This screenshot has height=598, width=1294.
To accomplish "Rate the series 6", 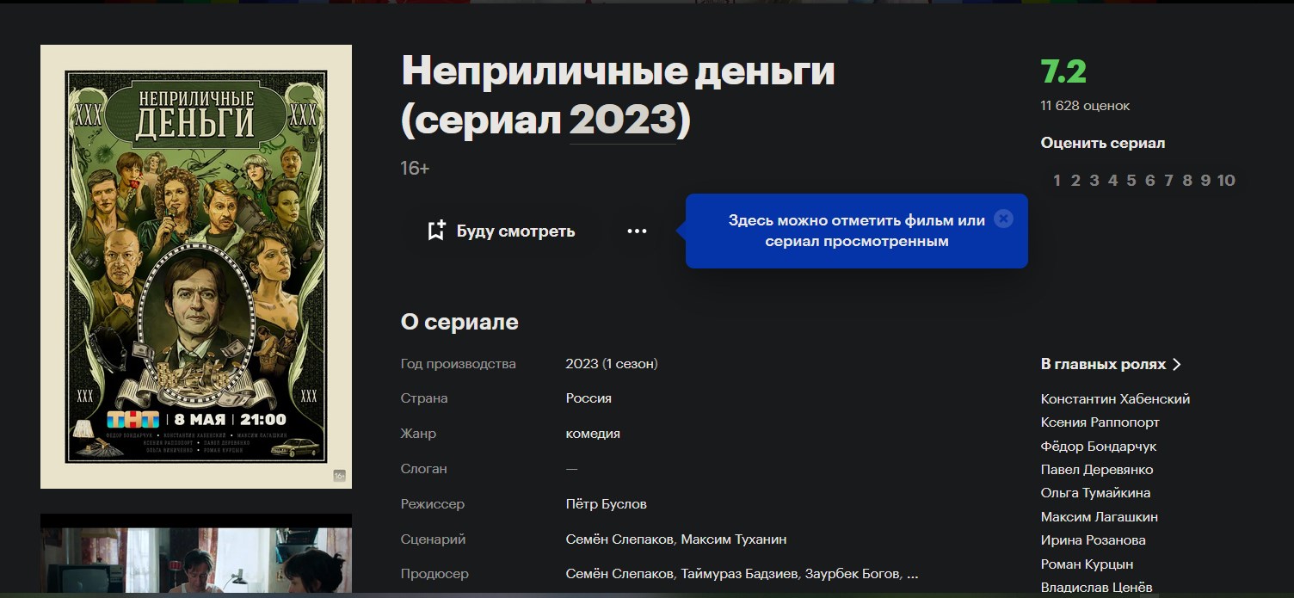I will pos(1150,180).
